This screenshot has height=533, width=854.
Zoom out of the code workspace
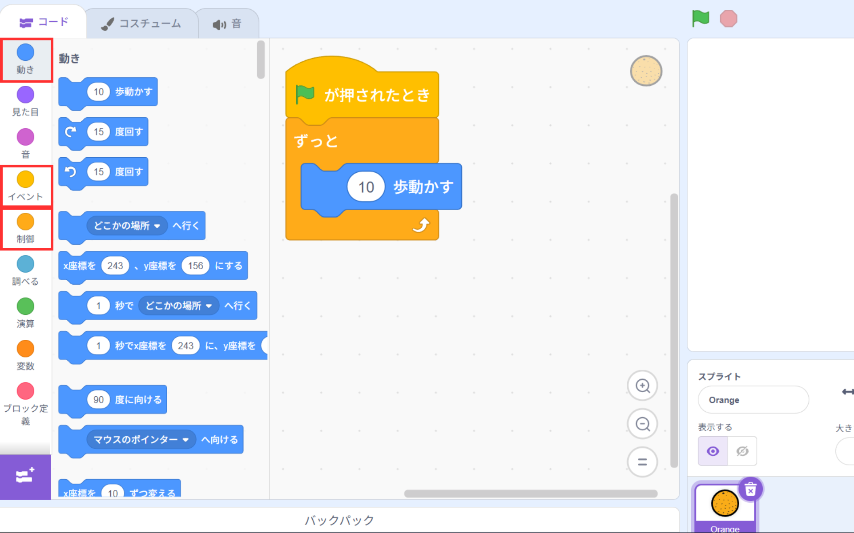[x=642, y=424]
